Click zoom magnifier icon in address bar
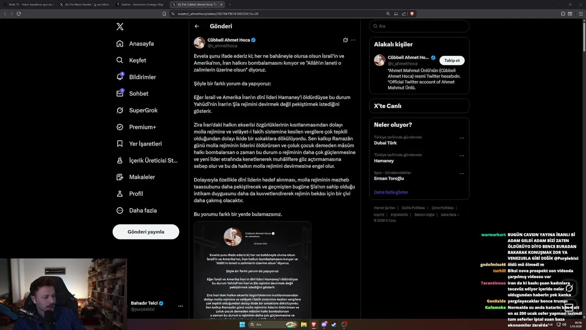 [x=388, y=14]
